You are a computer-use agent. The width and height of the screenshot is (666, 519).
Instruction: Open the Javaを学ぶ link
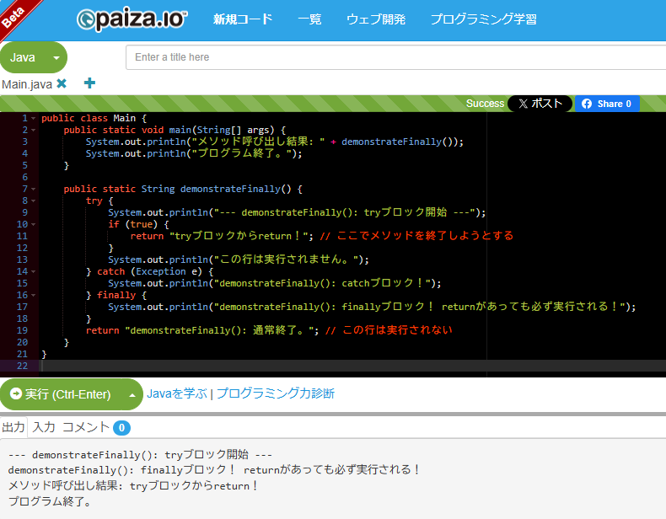pos(177,393)
